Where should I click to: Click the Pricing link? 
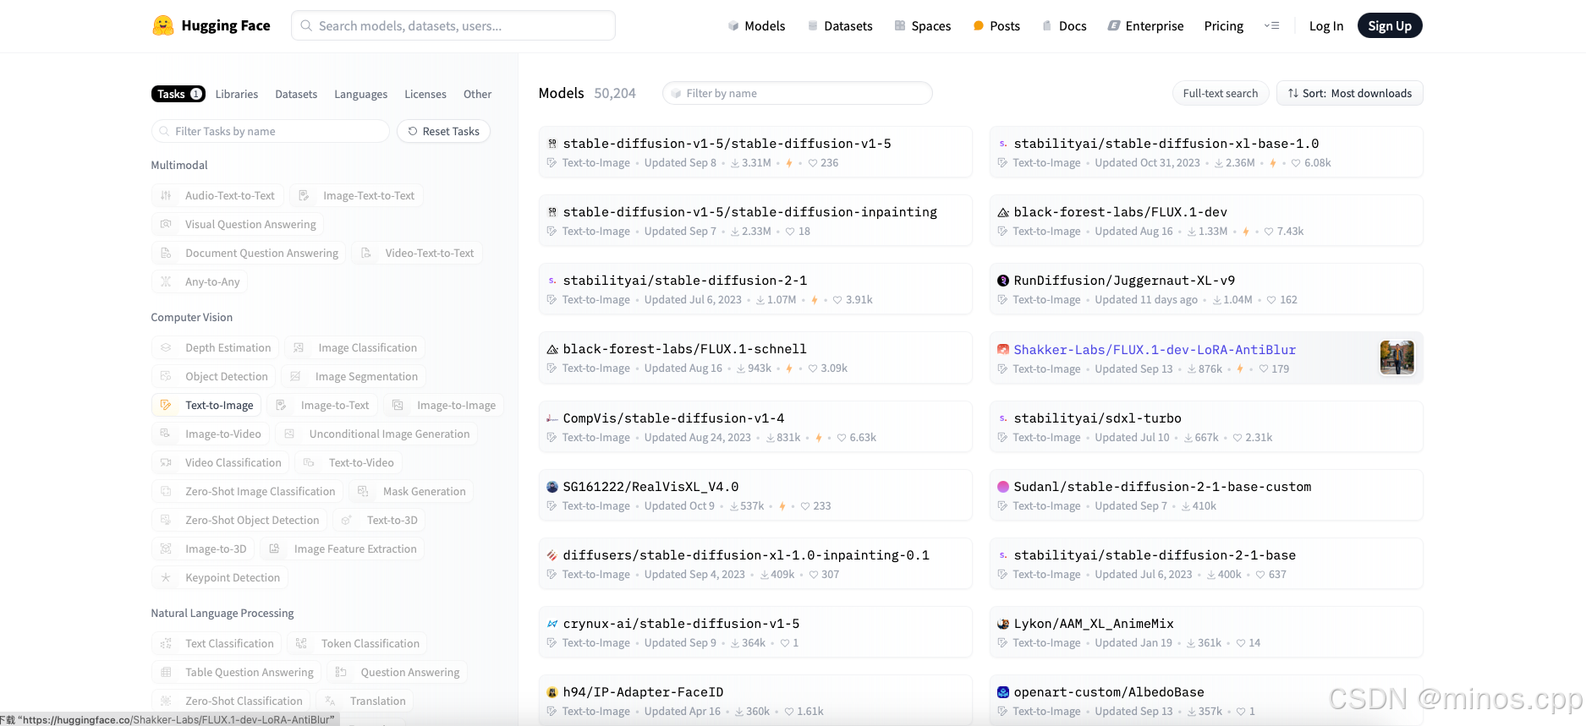[1223, 26]
